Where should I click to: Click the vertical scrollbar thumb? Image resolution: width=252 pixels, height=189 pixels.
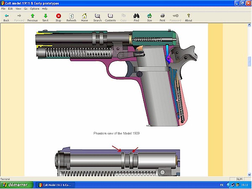[249, 61]
